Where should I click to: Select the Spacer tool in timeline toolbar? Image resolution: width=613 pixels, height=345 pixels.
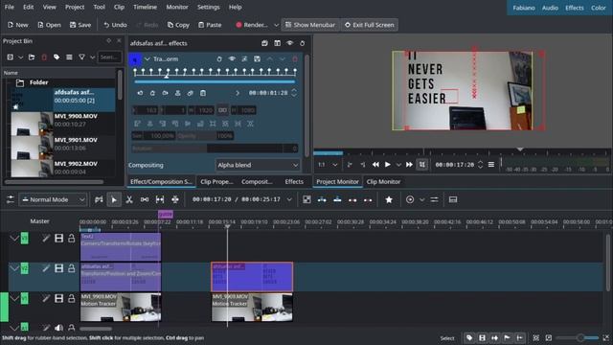point(145,199)
